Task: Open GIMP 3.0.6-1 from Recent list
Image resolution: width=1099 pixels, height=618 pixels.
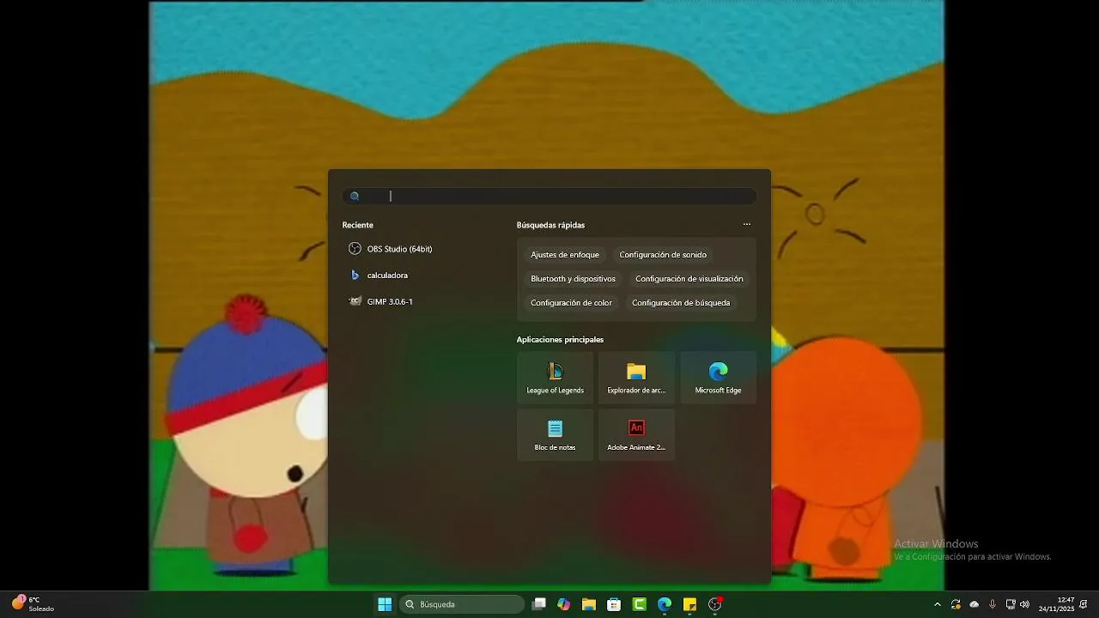Action: [x=381, y=302]
